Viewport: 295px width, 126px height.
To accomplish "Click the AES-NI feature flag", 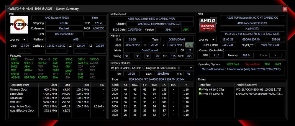I will tap(15, 77).
